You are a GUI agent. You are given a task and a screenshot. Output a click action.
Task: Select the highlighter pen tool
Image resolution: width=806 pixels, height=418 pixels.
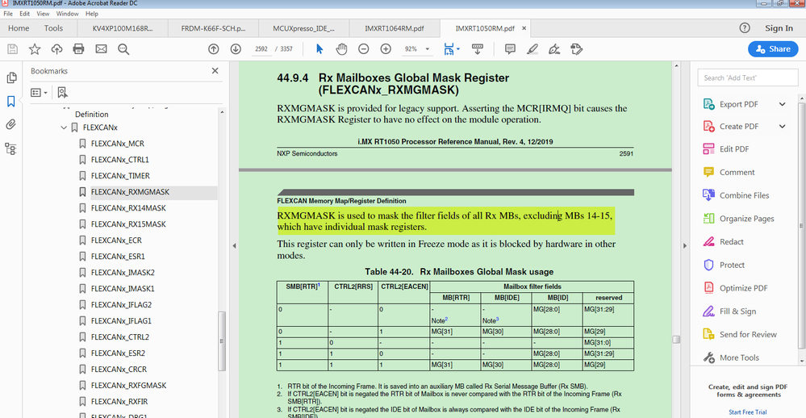pos(532,49)
